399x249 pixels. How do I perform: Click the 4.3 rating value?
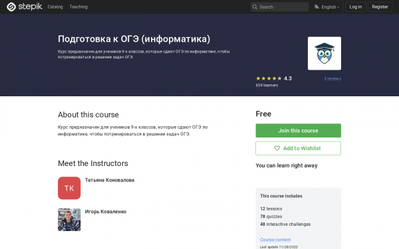click(x=288, y=78)
